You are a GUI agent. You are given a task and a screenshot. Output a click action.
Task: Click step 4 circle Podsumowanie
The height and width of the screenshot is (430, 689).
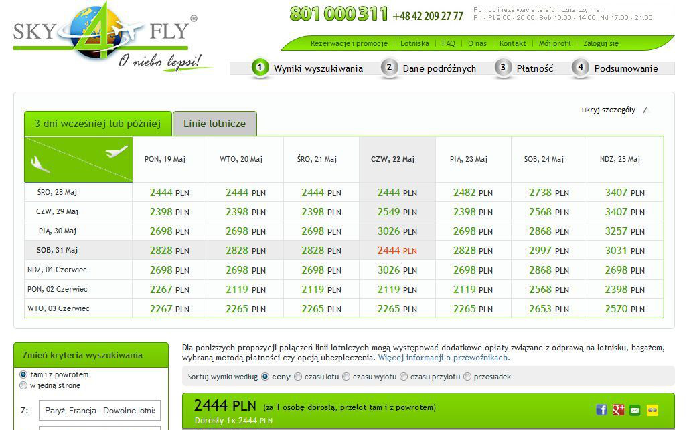pos(581,68)
